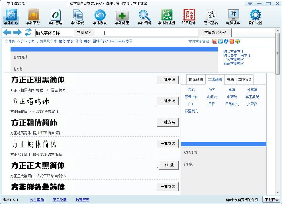Click the fifth star share icon
The image size is (282, 204).
(x=238, y=41)
